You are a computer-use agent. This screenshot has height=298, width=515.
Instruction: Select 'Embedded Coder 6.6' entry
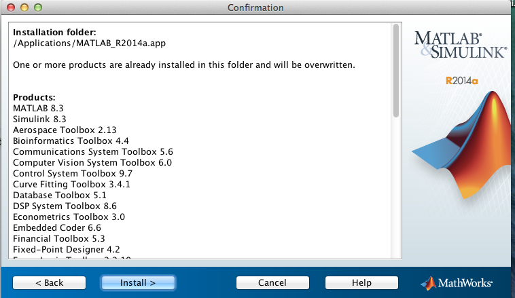coord(57,227)
